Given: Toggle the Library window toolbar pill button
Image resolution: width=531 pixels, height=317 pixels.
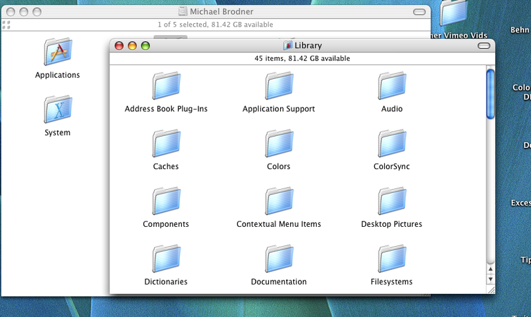Looking at the screenshot, I should tap(484, 46).
